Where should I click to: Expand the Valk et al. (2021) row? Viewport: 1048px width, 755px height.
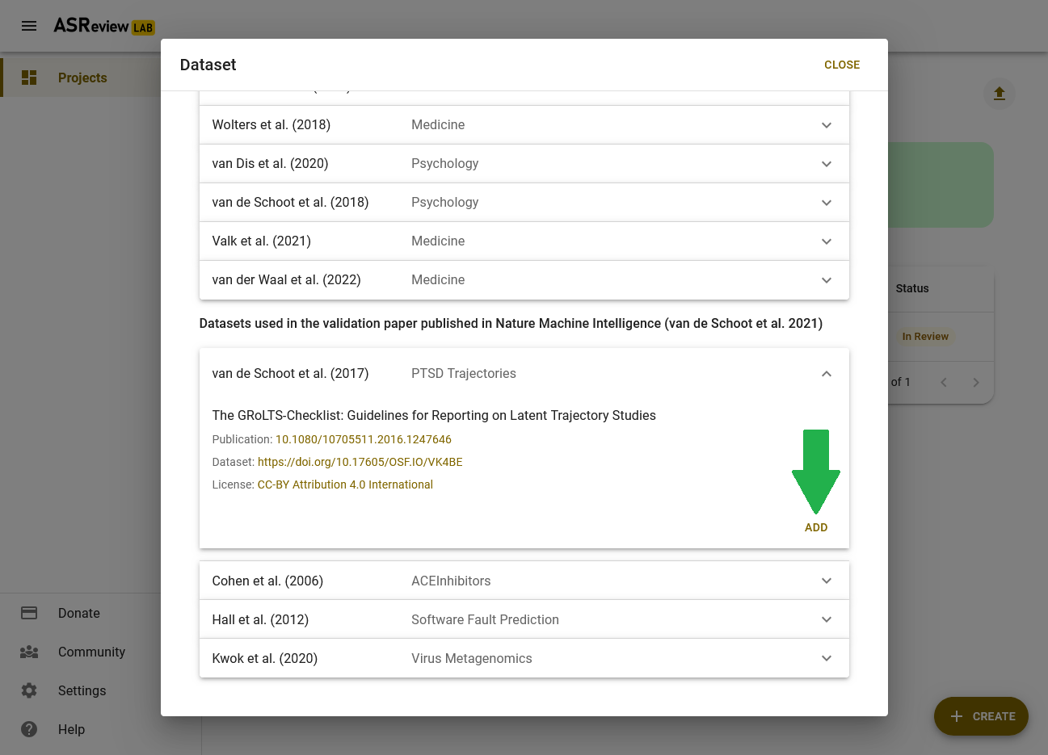(524, 241)
